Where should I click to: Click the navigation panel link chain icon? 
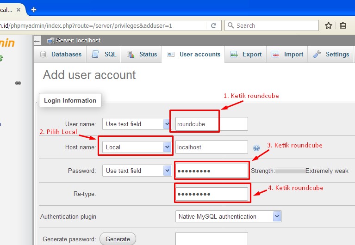coord(18,83)
